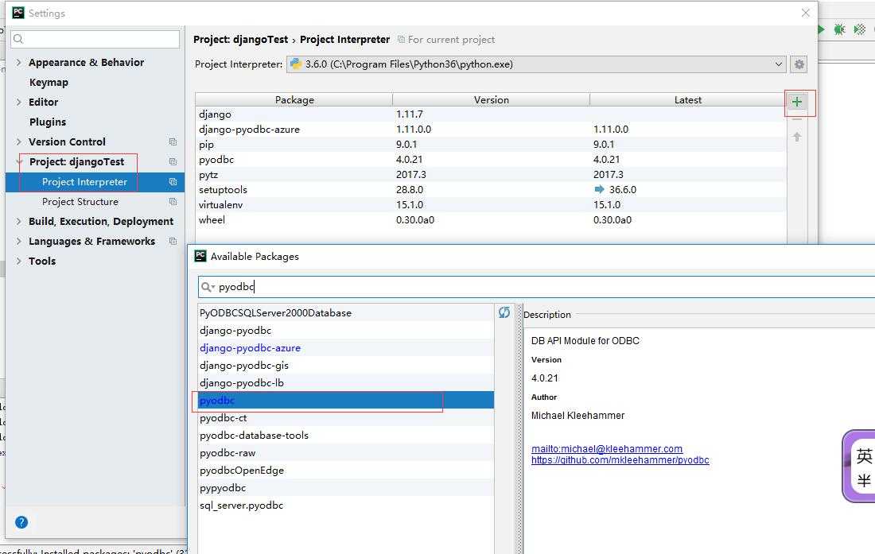Select Plugins in settings tree
This screenshot has height=554, width=875.
[x=48, y=122]
